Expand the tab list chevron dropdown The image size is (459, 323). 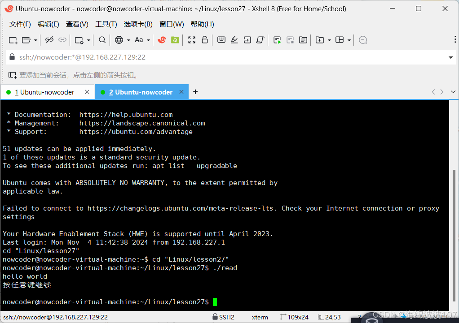click(453, 92)
